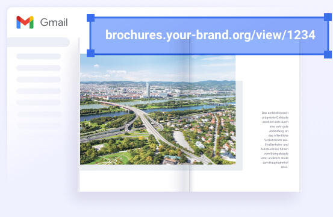This screenshot has height=217, width=333.
Task: Click the Gmail envelope M logo
Action: [x=25, y=22]
